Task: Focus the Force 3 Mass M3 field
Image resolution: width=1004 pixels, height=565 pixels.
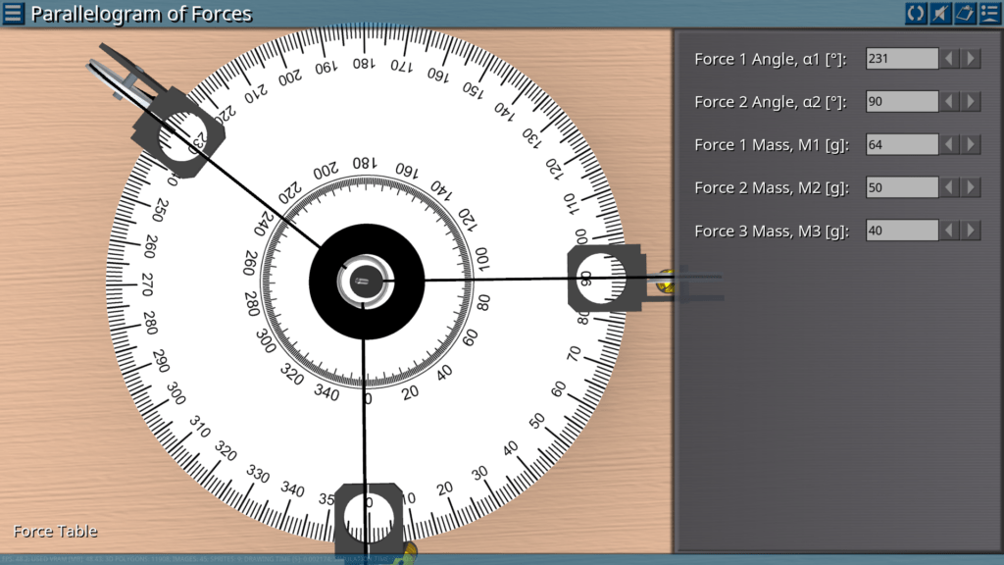Action: 902,231
